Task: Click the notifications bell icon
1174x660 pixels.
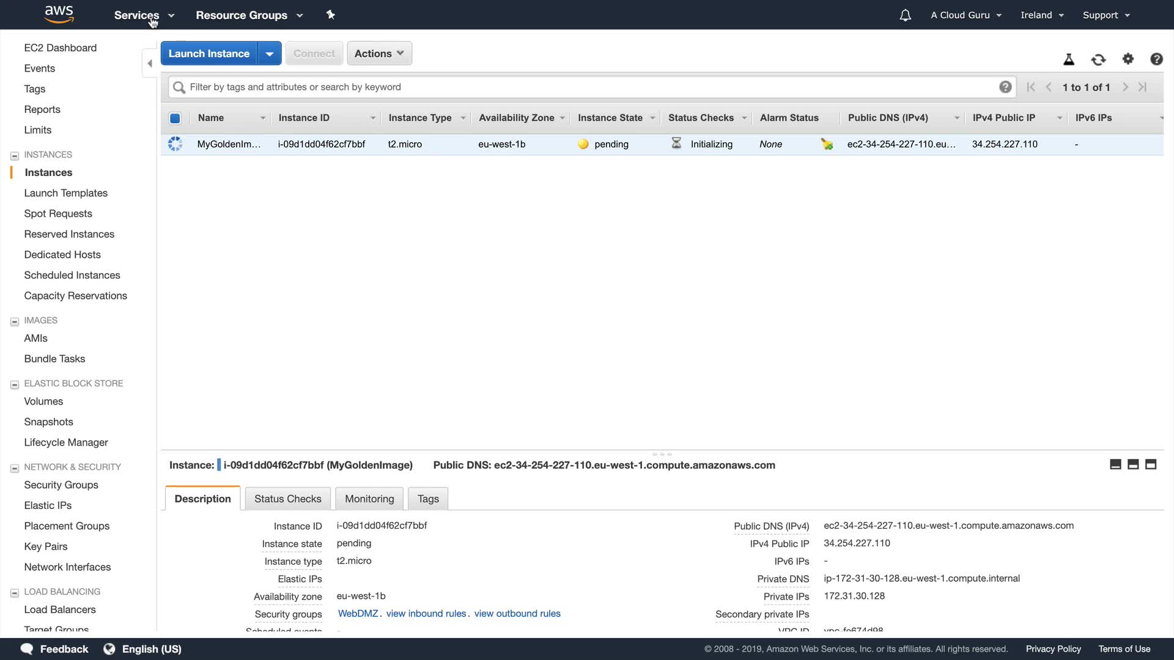Action: coord(905,15)
